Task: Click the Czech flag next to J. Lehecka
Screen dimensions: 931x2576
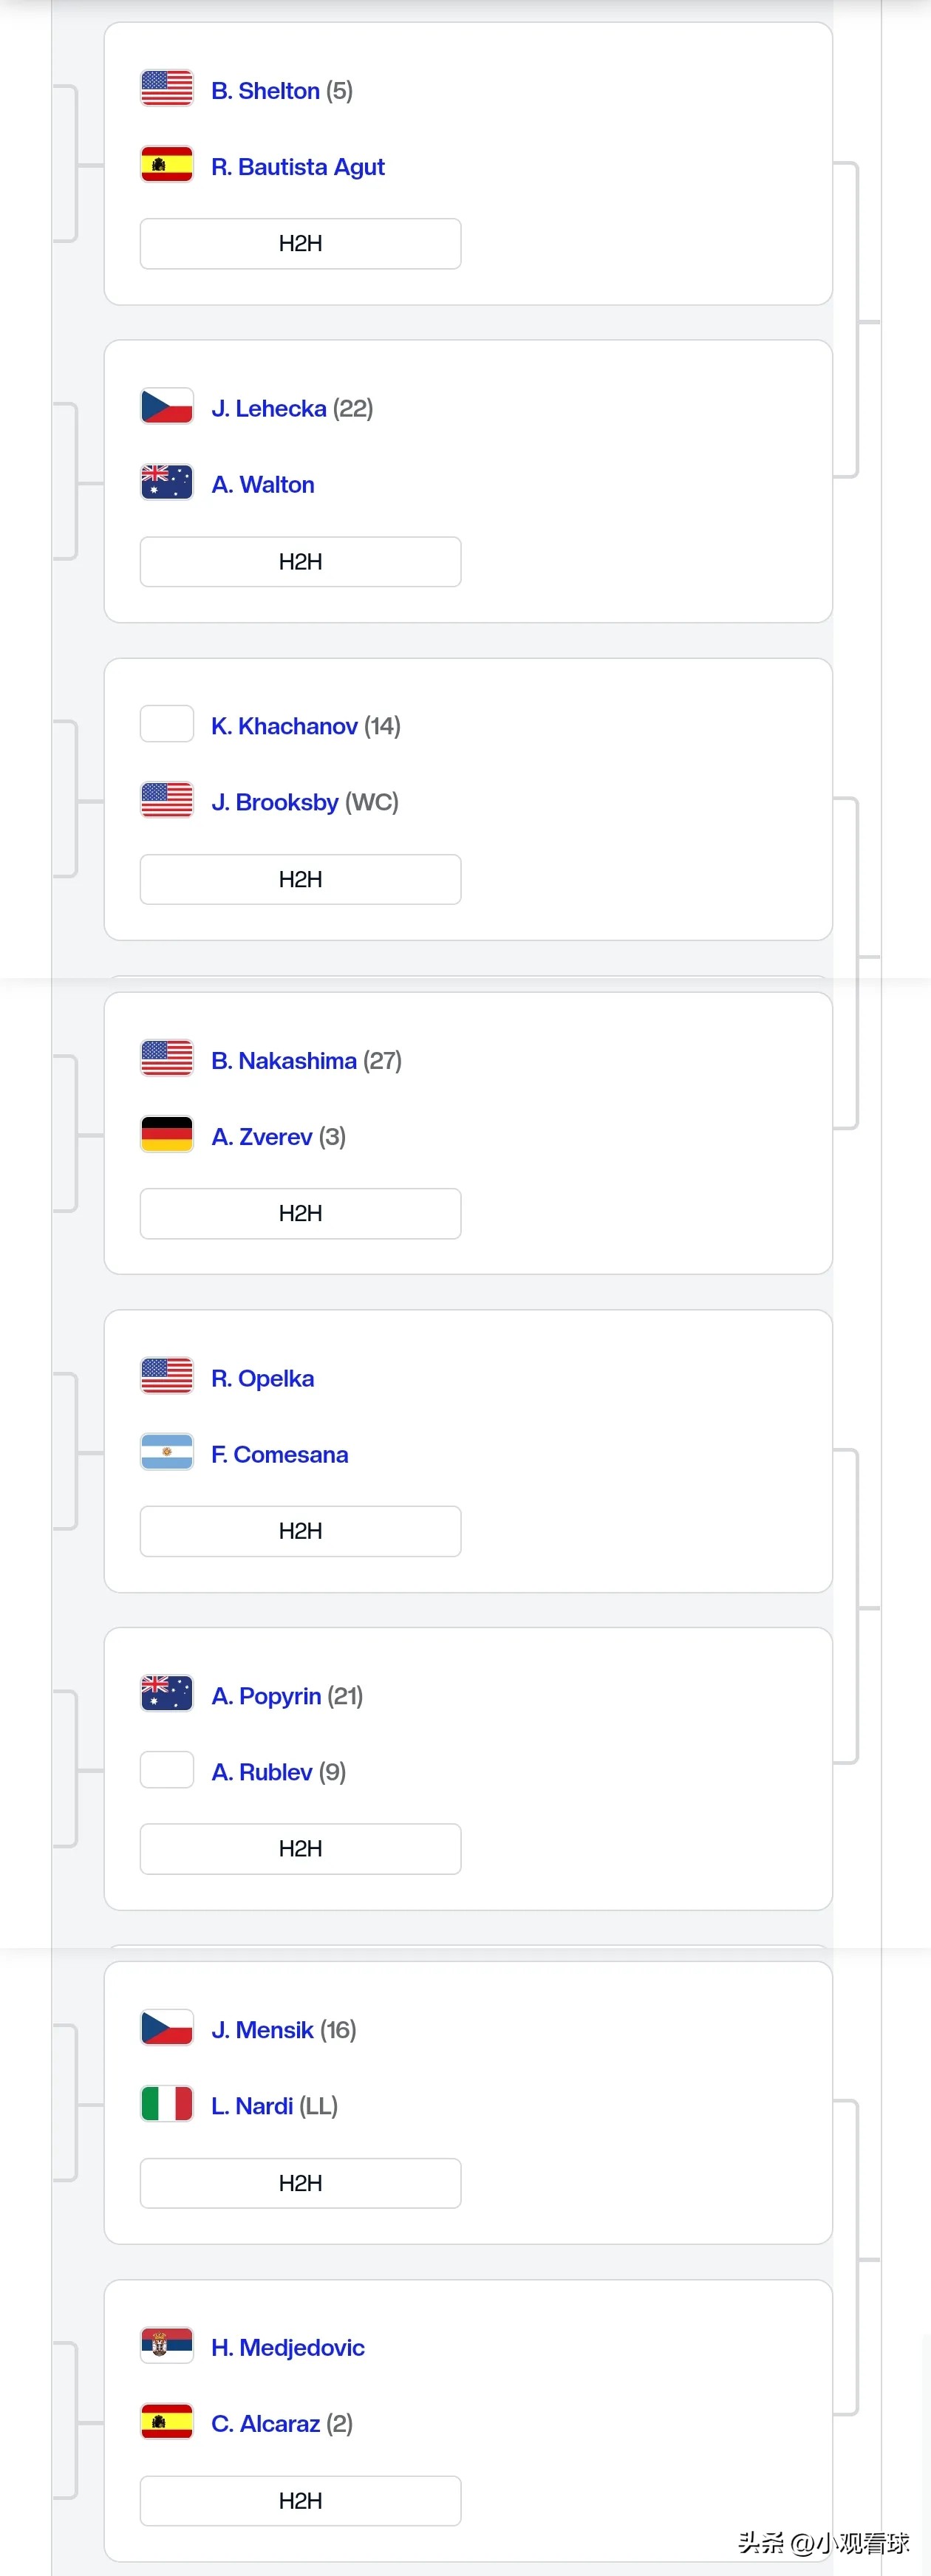Action: pos(167,406)
